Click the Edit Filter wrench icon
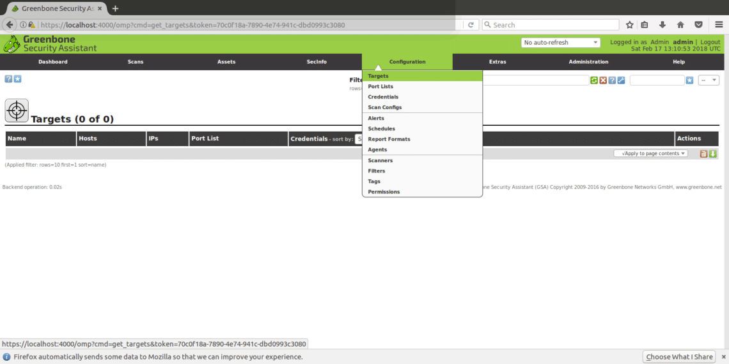 621,80
